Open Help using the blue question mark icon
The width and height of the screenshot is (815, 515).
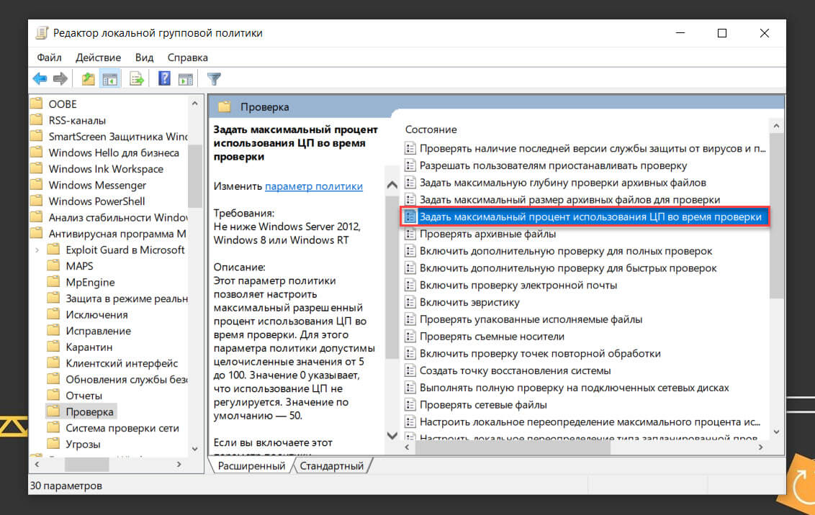(163, 78)
